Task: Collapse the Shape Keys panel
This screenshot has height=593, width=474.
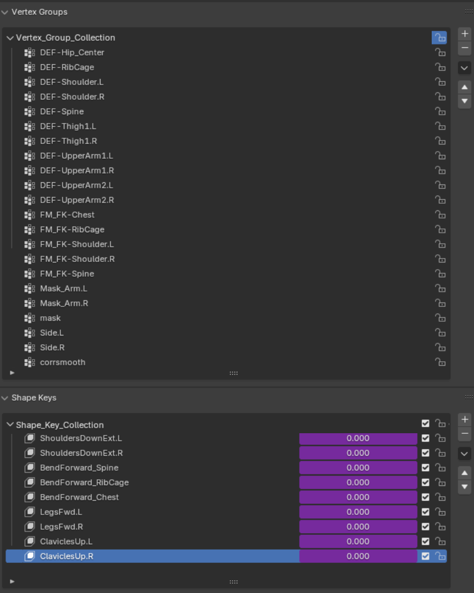Action: [5, 398]
